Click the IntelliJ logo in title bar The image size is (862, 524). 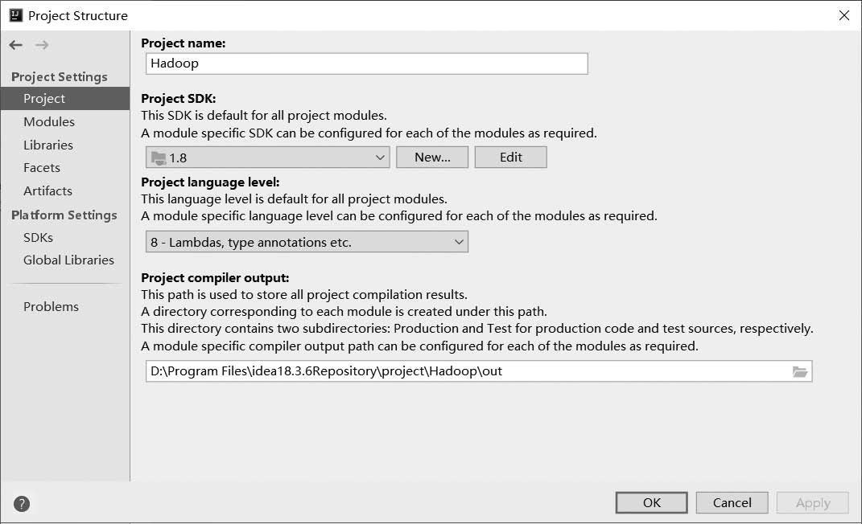click(16, 15)
